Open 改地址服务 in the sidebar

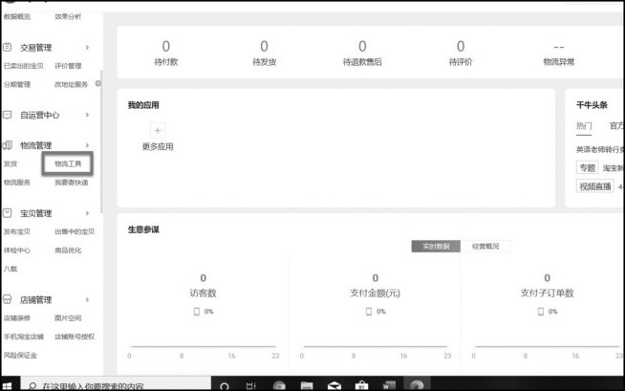pyautogui.click(x=71, y=84)
